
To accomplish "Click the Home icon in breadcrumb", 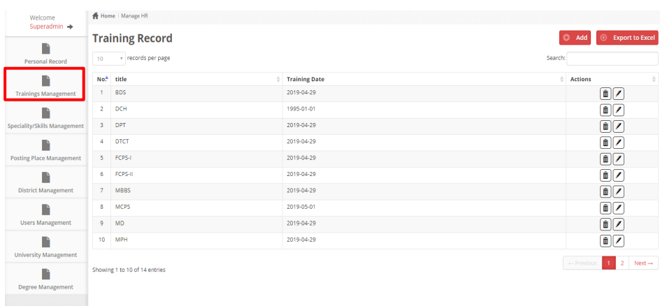I will click(x=95, y=15).
